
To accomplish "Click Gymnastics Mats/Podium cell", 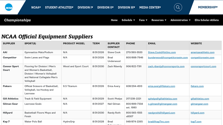I will coord(42,52).
